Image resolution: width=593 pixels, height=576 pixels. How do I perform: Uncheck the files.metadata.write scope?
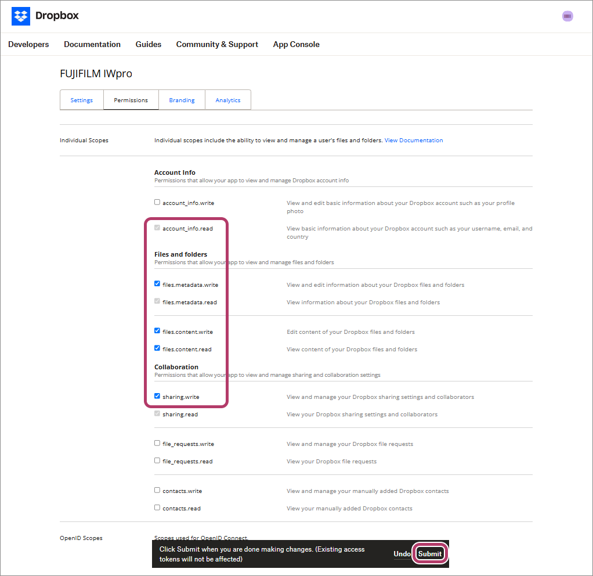(x=157, y=284)
